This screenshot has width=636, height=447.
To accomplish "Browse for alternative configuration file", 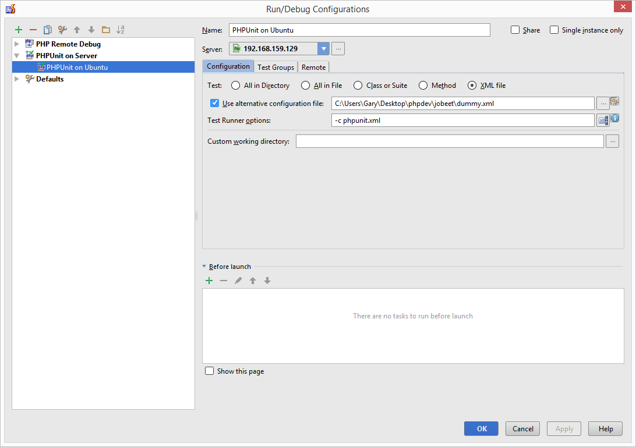I will (x=603, y=104).
